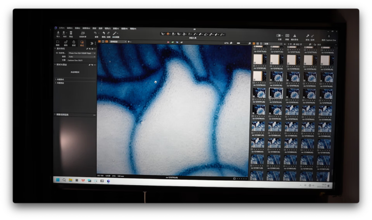Open the Windows Start menu
Screen dimensions: 372x220
click(x=58, y=180)
